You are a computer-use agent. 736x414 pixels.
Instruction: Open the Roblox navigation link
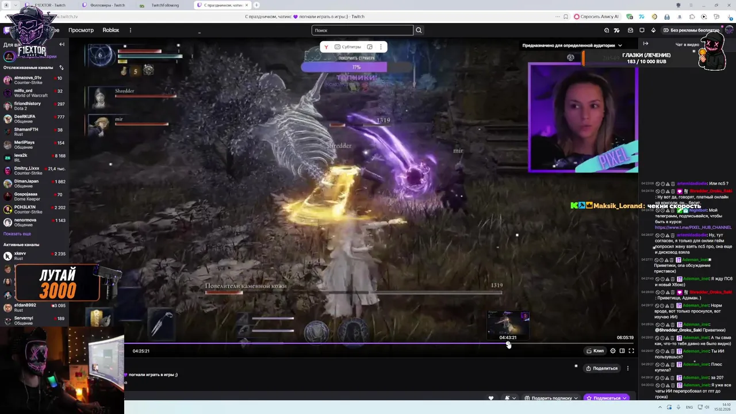[111, 30]
